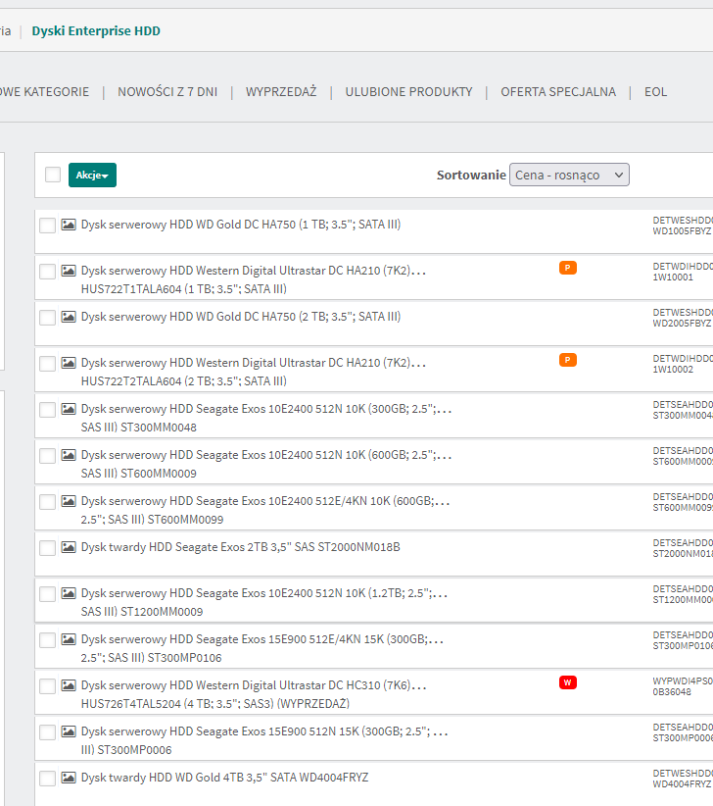Image resolution: width=713 pixels, height=806 pixels.
Task: Open WYPRZEDAŻ menu item
Action: click(x=281, y=92)
